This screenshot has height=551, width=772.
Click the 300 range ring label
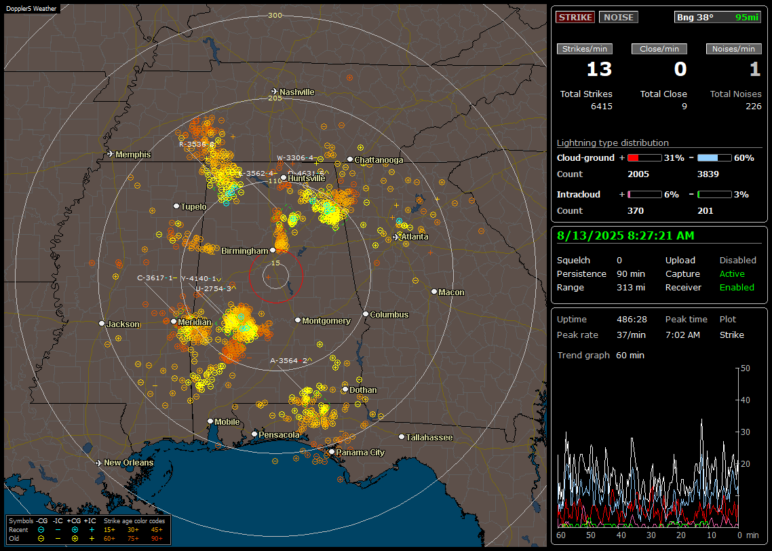[x=275, y=15]
